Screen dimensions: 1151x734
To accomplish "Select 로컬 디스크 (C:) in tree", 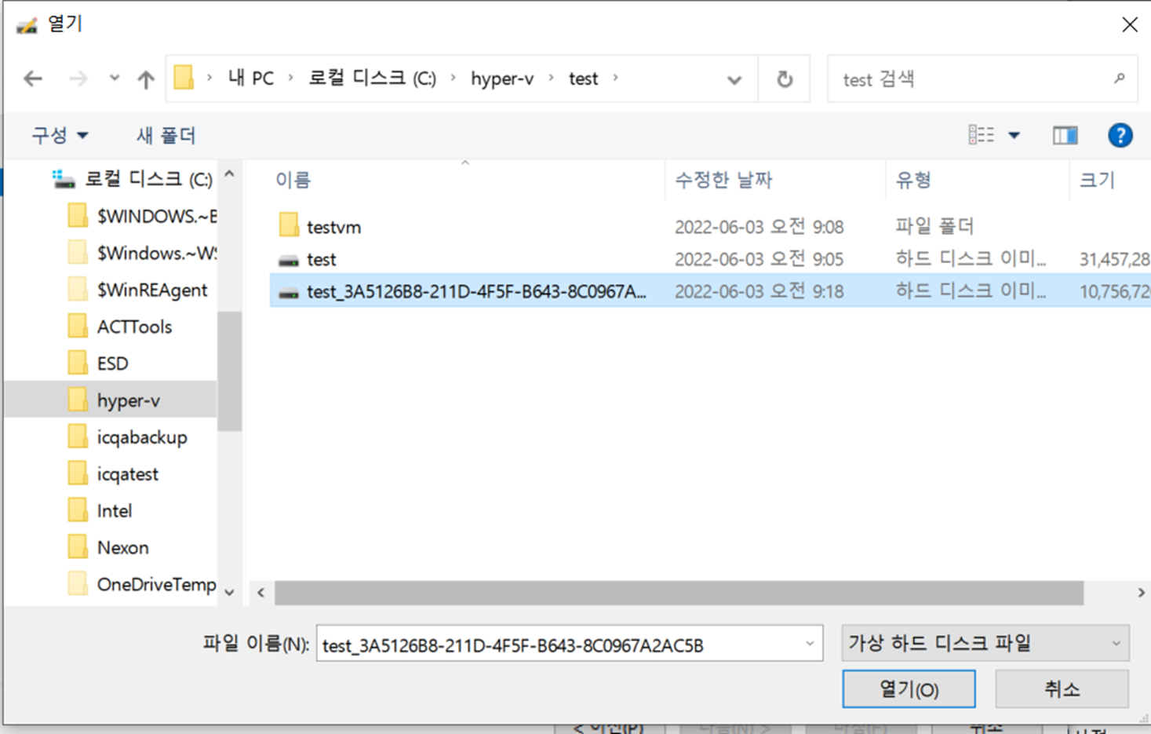I will coord(148,179).
